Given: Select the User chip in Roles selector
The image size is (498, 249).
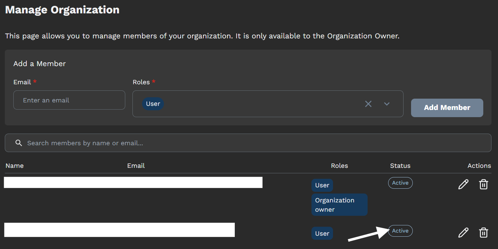Looking at the screenshot, I should point(153,104).
